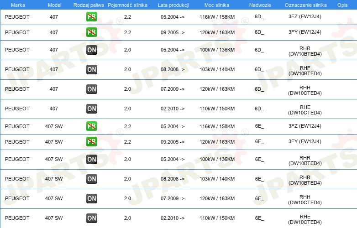Viewport: 357px width, 228px height.
Task: Click RHE (DW10CTED4) in the 6D_ row
Action: (305, 110)
